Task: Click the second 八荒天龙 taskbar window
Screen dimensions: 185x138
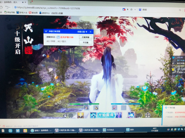Action: (89, 130)
